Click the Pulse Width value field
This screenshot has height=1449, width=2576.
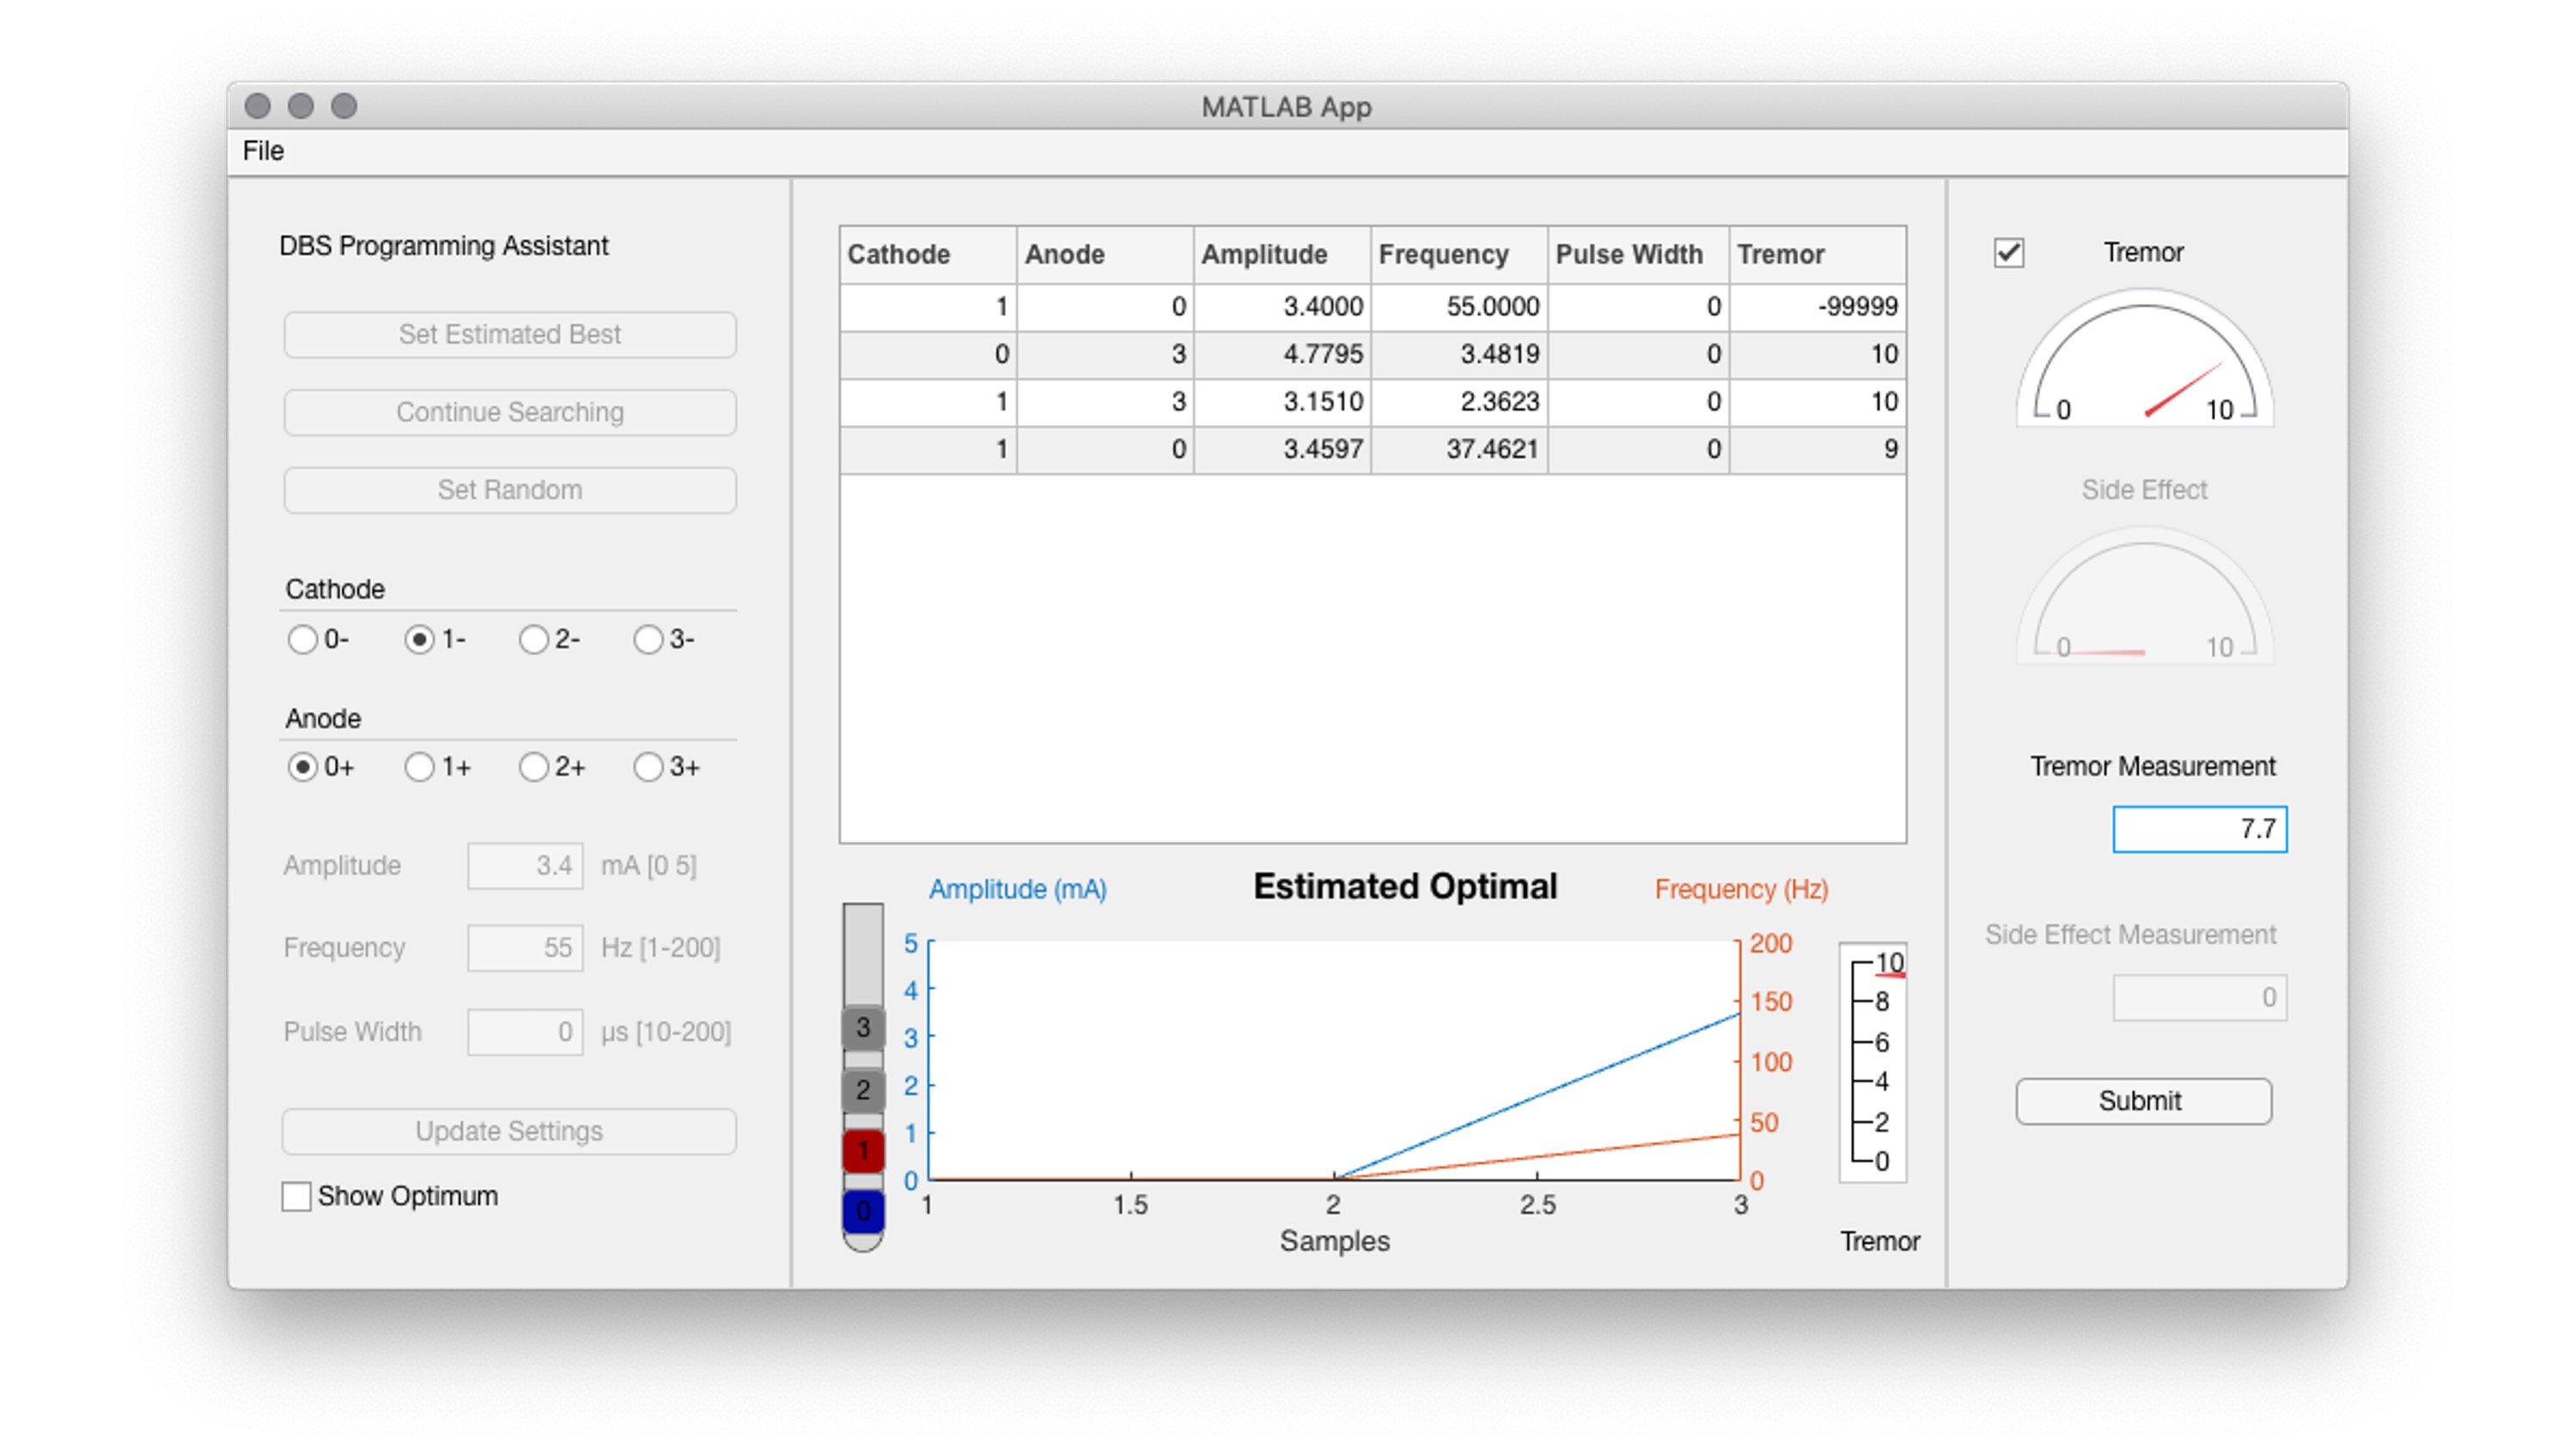pos(525,1031)
